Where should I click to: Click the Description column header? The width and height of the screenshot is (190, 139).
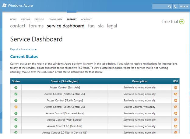tap(139, 81)
